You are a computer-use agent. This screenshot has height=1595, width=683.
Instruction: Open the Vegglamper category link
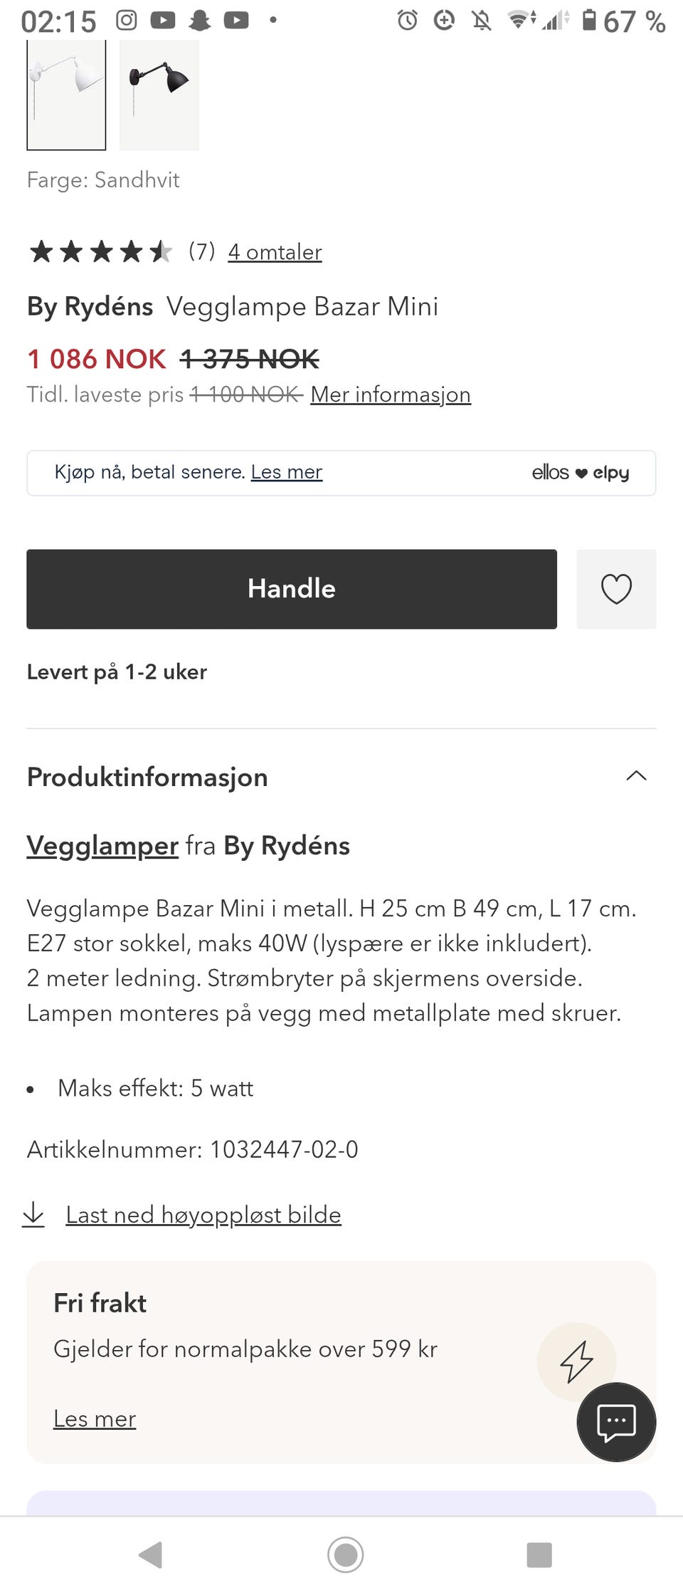tap(102, 846)
